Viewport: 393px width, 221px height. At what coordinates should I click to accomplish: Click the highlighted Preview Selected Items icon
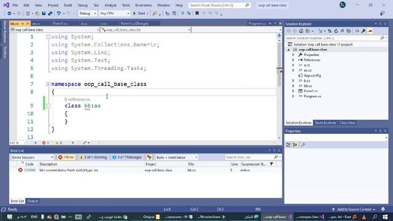[370, 31]
